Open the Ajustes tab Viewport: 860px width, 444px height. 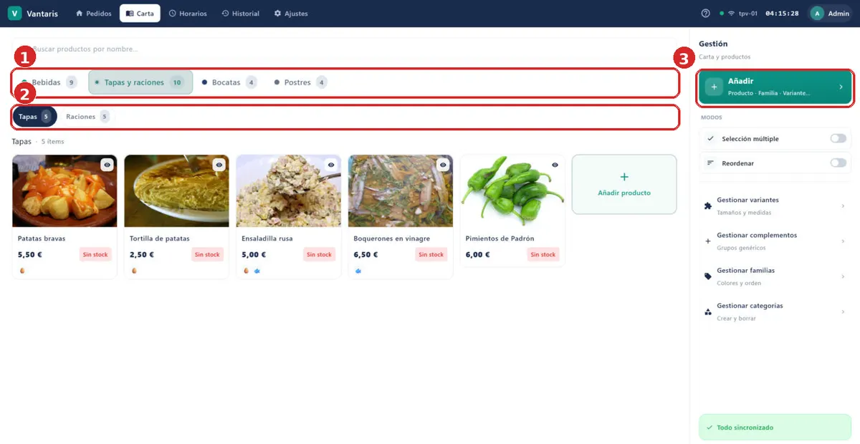coord(291,14)
